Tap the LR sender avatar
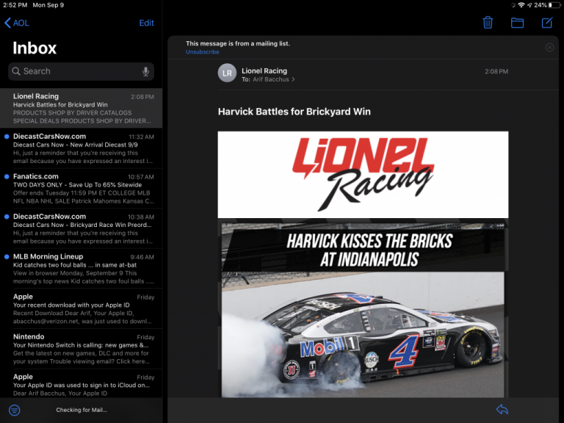The height and width of the screenshot is (423, 564). click(x=227, y=73)
